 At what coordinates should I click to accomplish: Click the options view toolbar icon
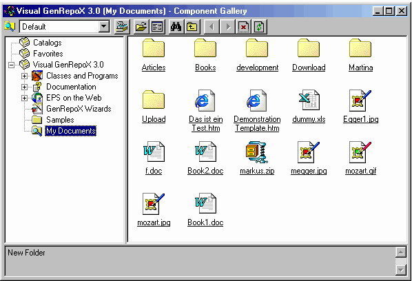coord(157,27)
